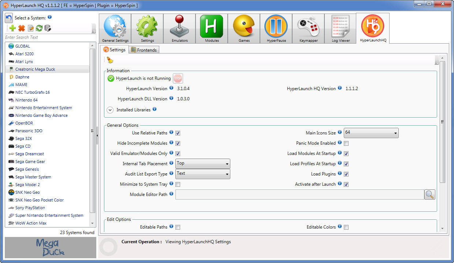Select MAME in the system list
454x263 pixels.
tap(47, 85)
